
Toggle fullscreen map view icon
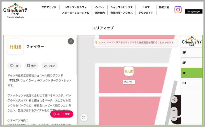tap(84, 118)
